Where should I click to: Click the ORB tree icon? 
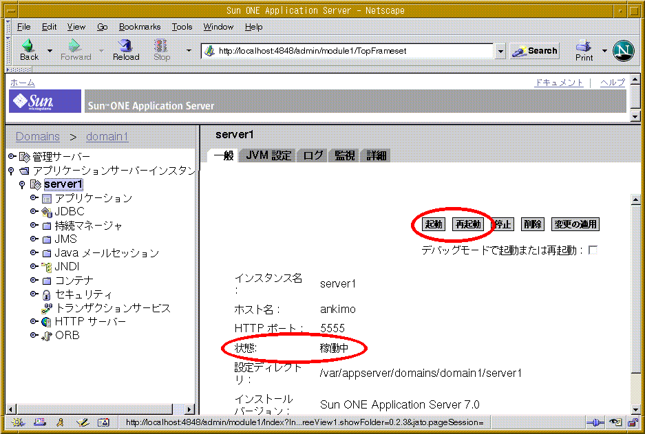[x=47, y=336]
